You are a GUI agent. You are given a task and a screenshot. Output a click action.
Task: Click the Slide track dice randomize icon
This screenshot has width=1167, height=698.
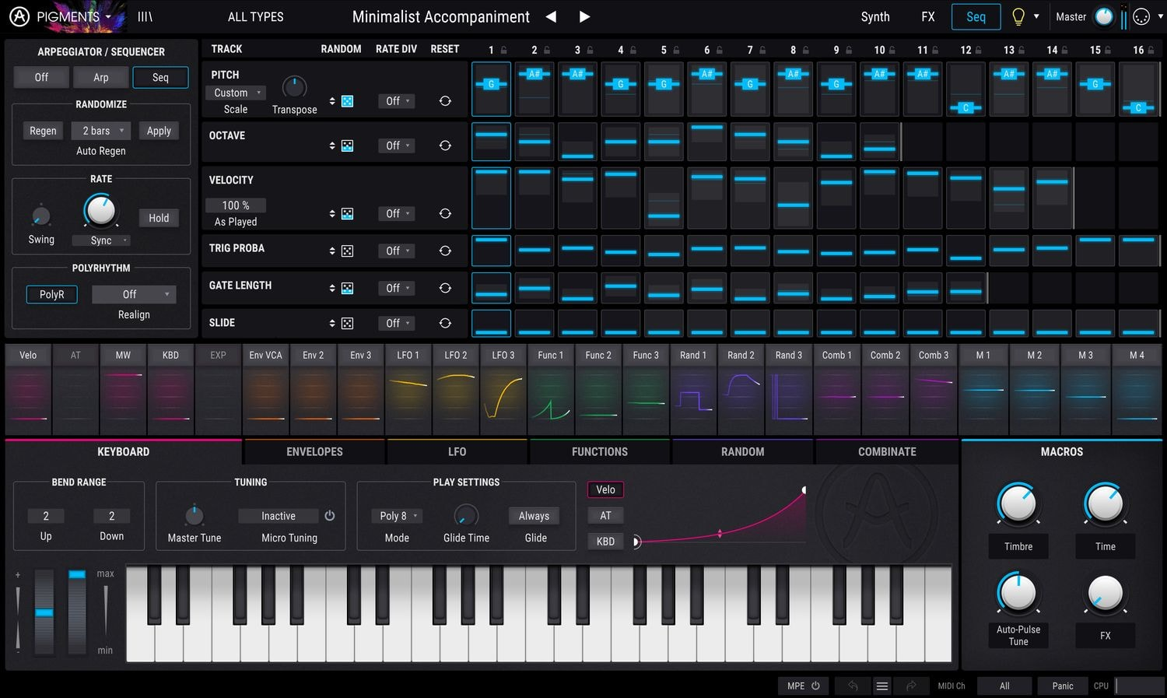click(x=347, y=323)
